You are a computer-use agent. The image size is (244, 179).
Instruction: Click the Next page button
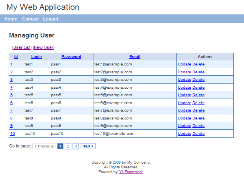click(88, 146)
